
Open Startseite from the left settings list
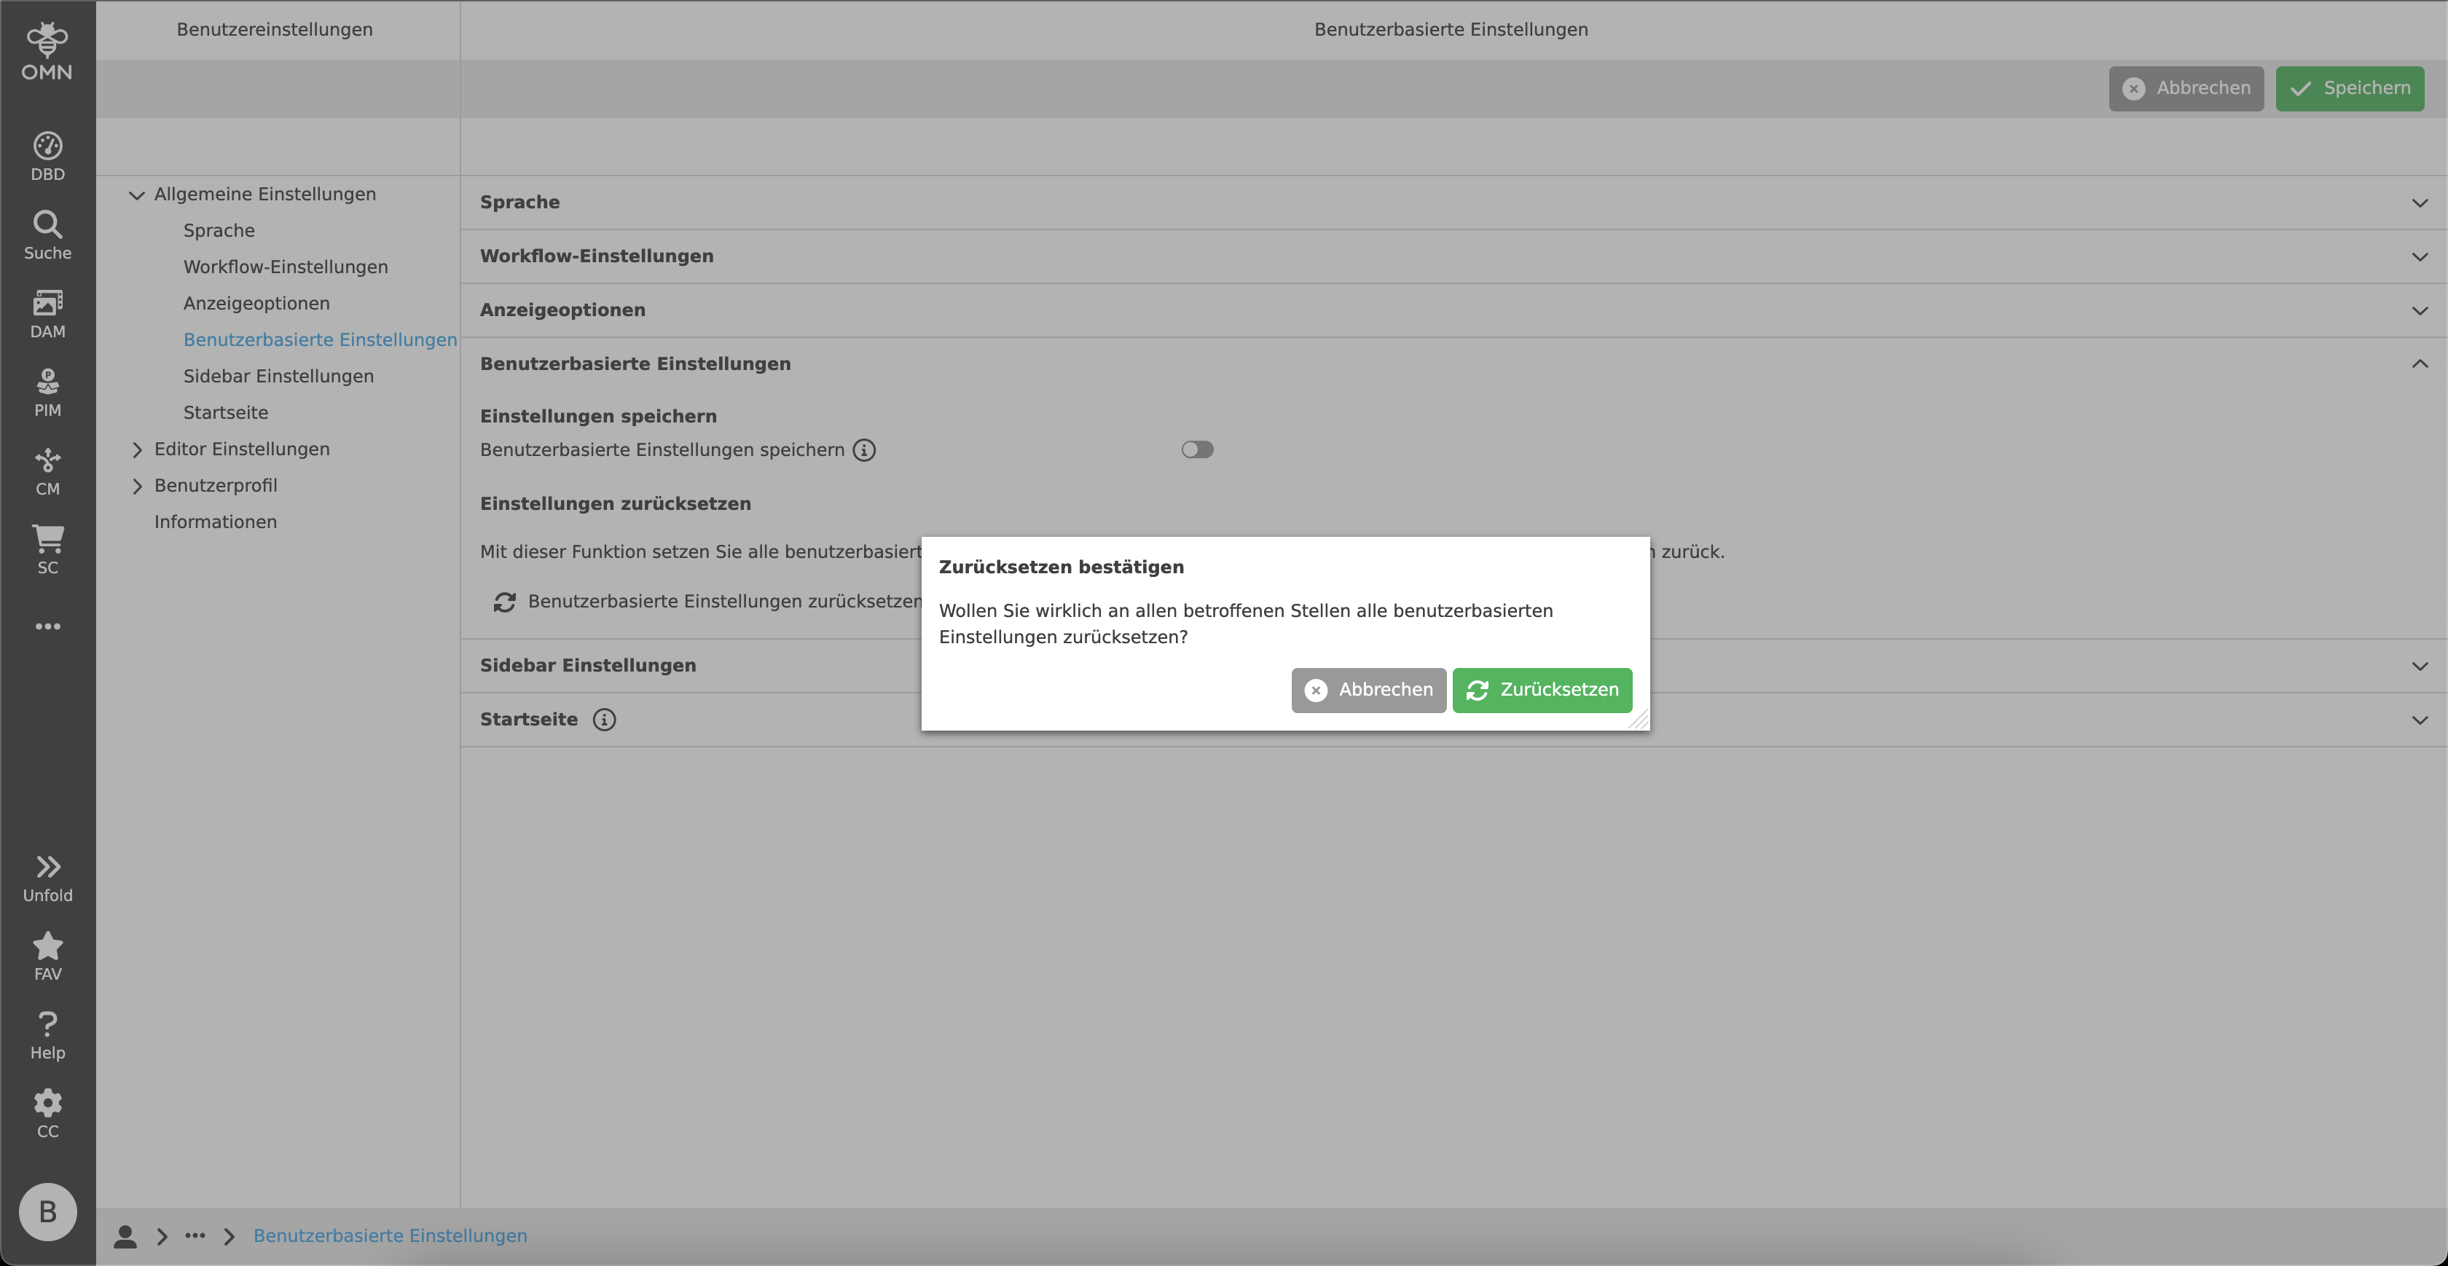point(225,412)
